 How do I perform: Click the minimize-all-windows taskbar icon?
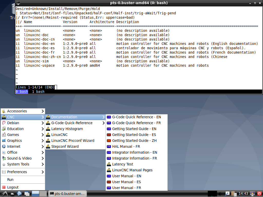point(27,194)
